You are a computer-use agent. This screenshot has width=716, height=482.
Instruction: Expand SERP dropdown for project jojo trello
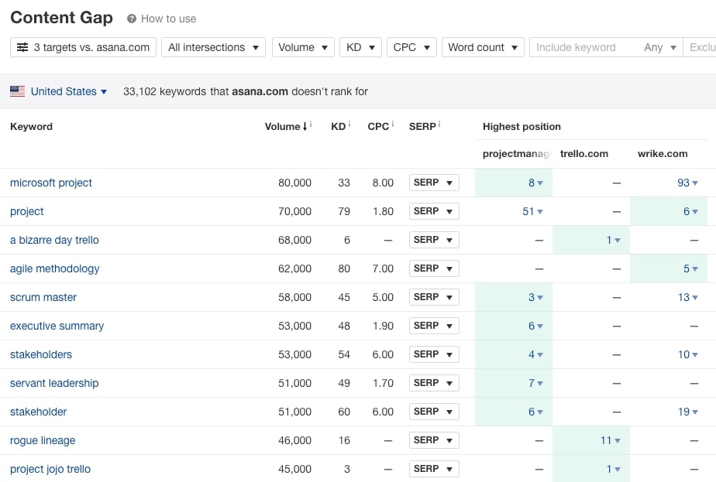point(434,469)
